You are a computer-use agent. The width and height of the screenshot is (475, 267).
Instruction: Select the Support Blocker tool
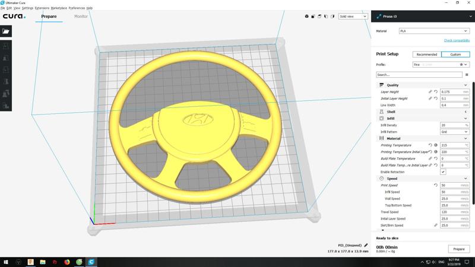click(6, 106)
